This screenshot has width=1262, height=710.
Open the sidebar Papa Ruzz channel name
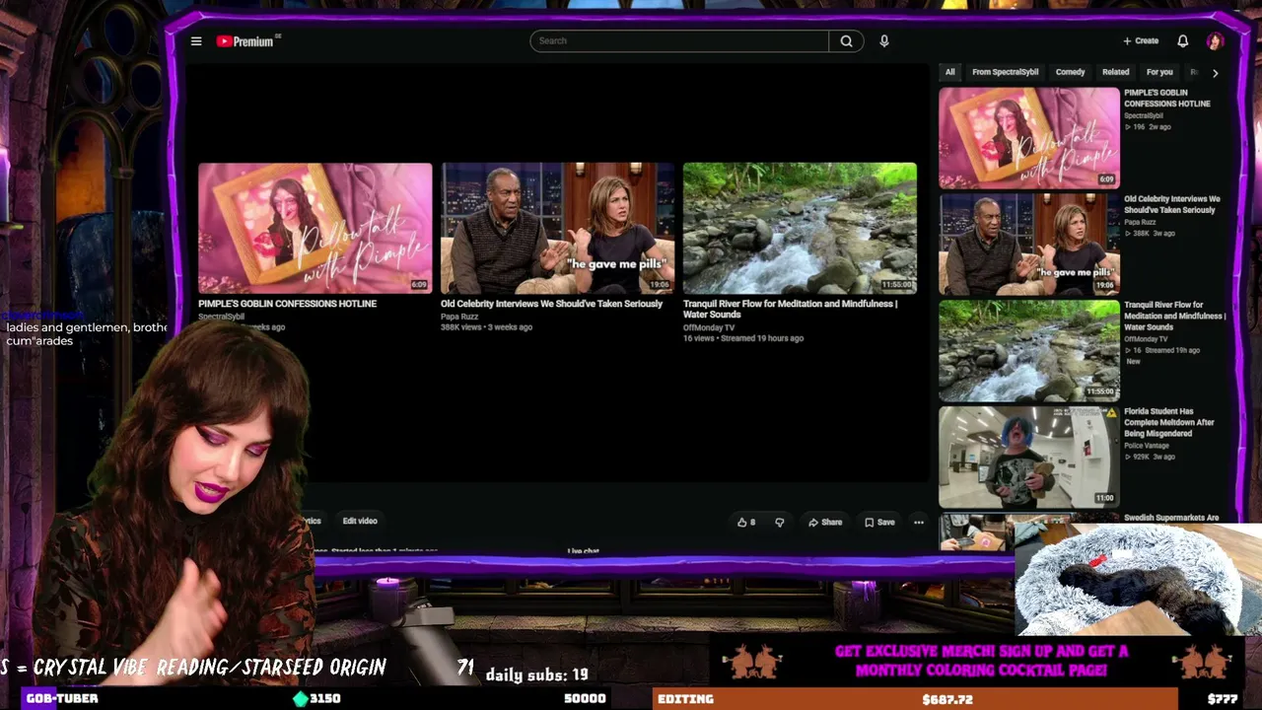[x=1140, y=223]
